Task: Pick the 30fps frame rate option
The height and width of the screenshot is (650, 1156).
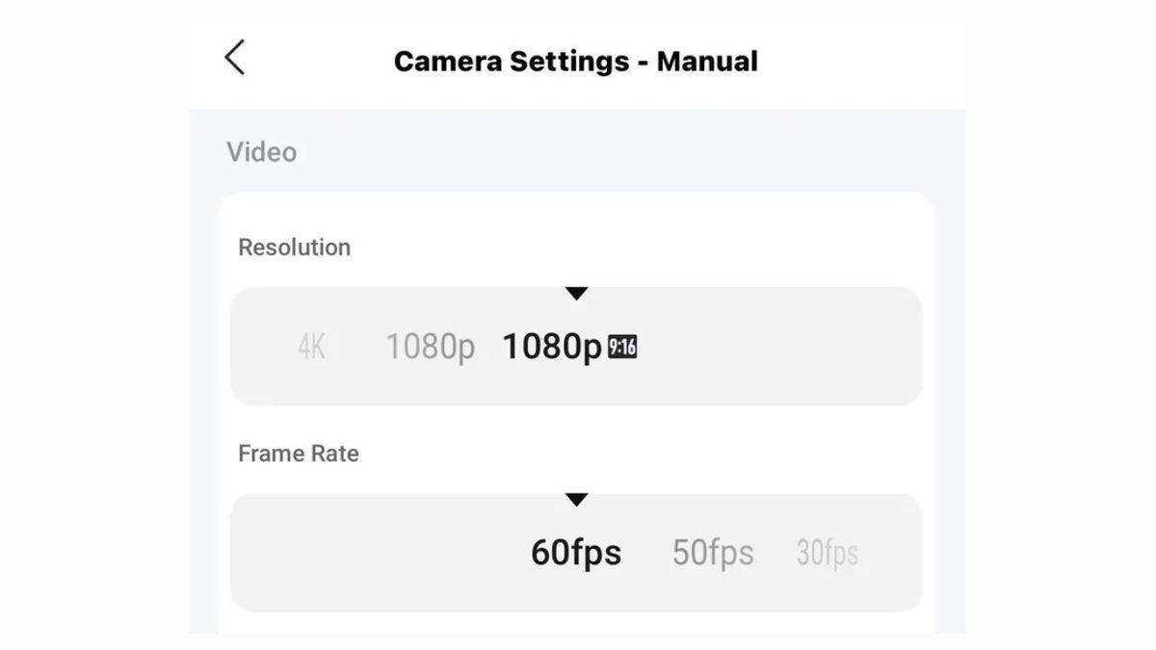Action: coord(827,553)
